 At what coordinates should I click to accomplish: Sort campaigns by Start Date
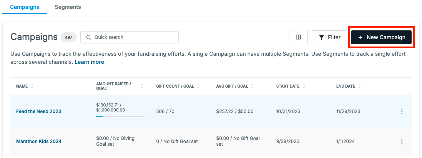pyautogui.click(x=304, y=86)
